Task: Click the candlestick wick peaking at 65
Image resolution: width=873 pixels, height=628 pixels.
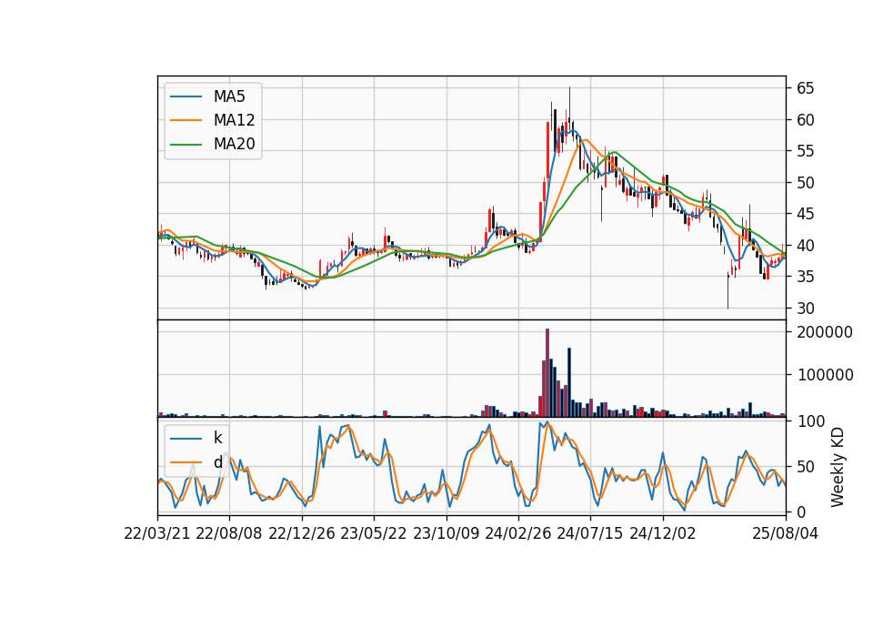Action: tap(569, 103)
